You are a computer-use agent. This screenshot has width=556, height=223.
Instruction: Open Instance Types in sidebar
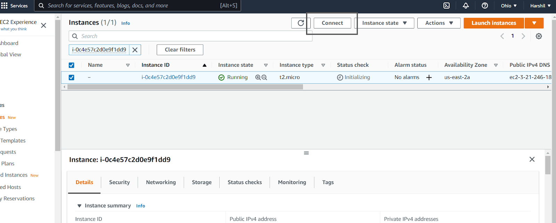[x=8, y=129]
